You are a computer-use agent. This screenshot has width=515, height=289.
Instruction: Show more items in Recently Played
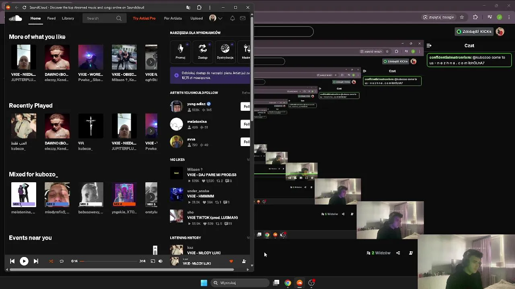click(151, 131)
